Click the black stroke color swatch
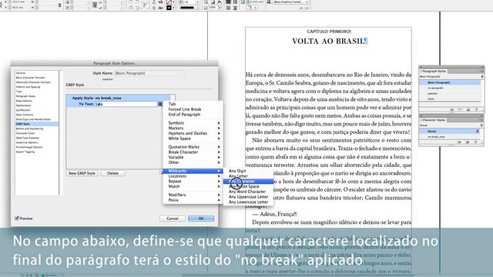Image resolution: width=493 pixels, height=277 pixels. 169,8
